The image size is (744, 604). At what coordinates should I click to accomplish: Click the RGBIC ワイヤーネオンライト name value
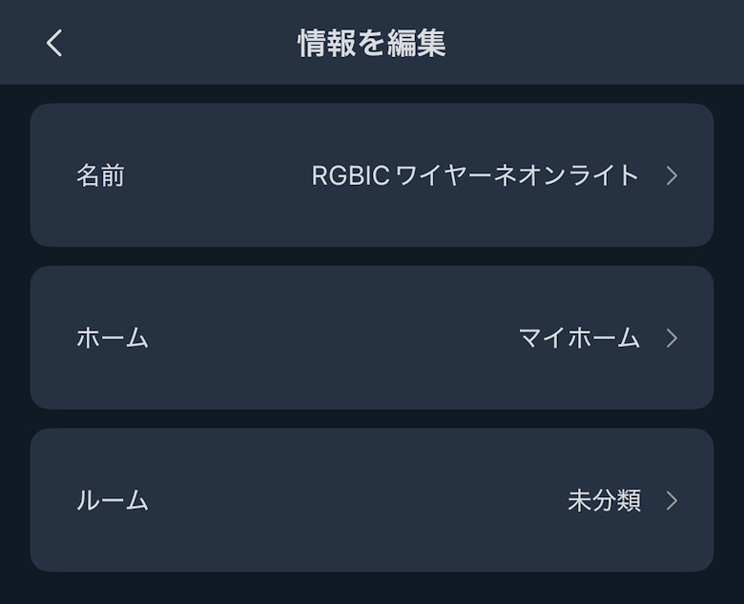pyautogui.click(x=475, y=176)
